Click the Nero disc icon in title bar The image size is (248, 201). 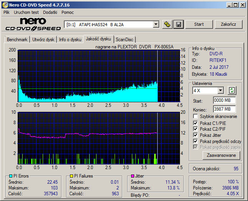[5, 5]
